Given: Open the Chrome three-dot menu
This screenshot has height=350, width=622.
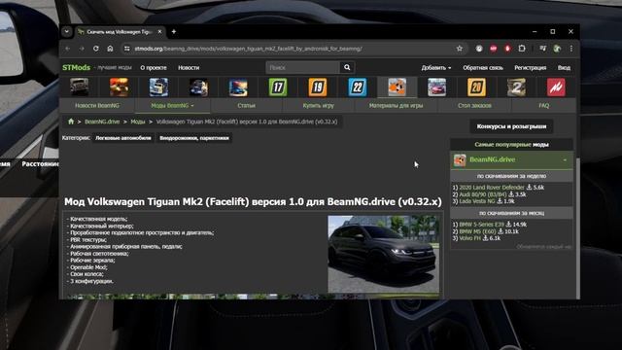Looking at the screenshot, I should click(571, 49).
